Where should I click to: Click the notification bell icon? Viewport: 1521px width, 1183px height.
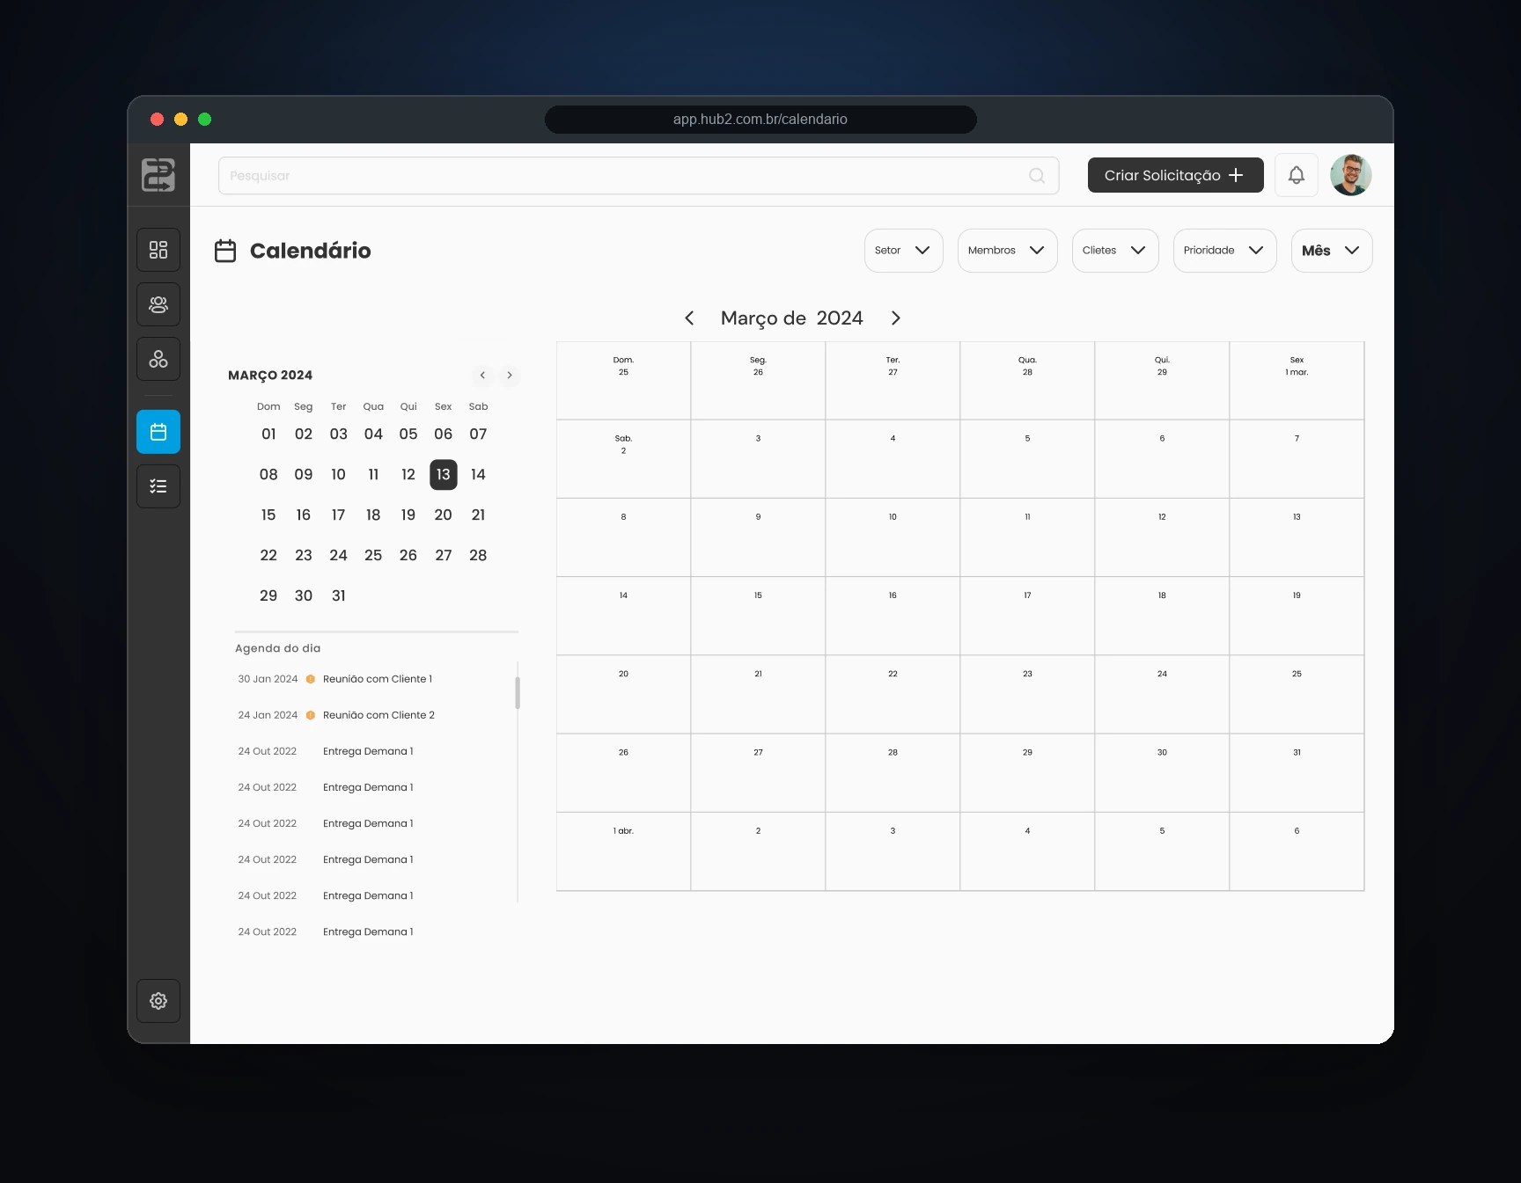pyautogui.click(x=1297, y=175)
